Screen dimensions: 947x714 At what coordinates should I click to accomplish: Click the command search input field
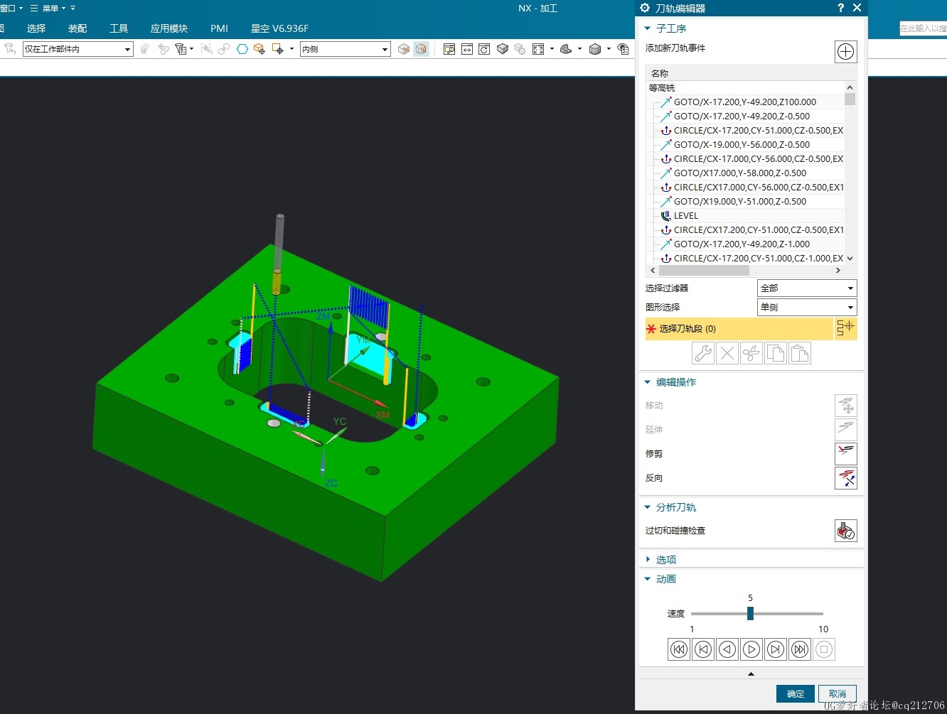pos(923,28)
